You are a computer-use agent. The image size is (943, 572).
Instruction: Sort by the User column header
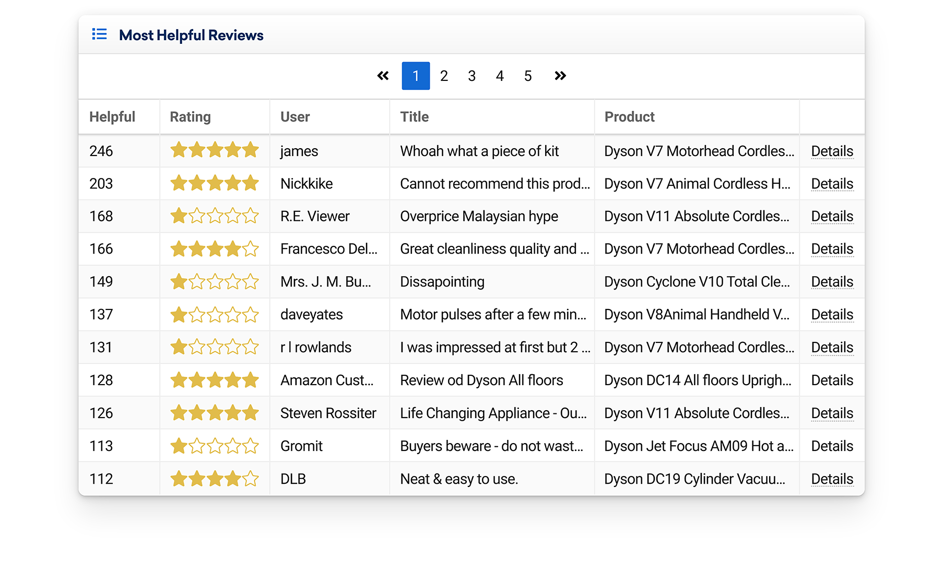click(295, 116)
